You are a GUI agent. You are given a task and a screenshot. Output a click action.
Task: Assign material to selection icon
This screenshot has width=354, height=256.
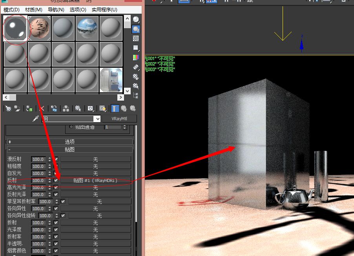(29, 108)
